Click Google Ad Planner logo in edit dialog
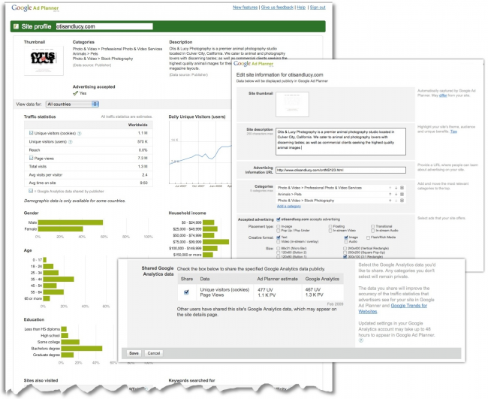 [253, 64]
